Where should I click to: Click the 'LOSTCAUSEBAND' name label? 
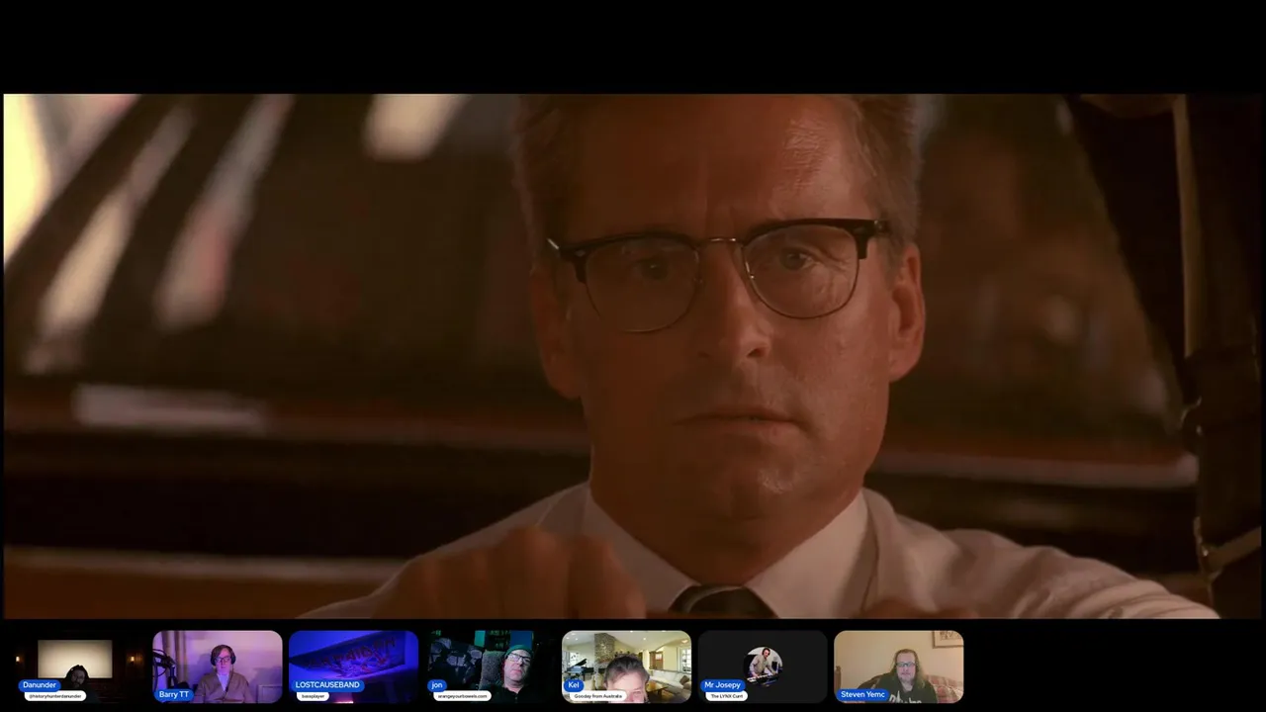click(327, 685)
